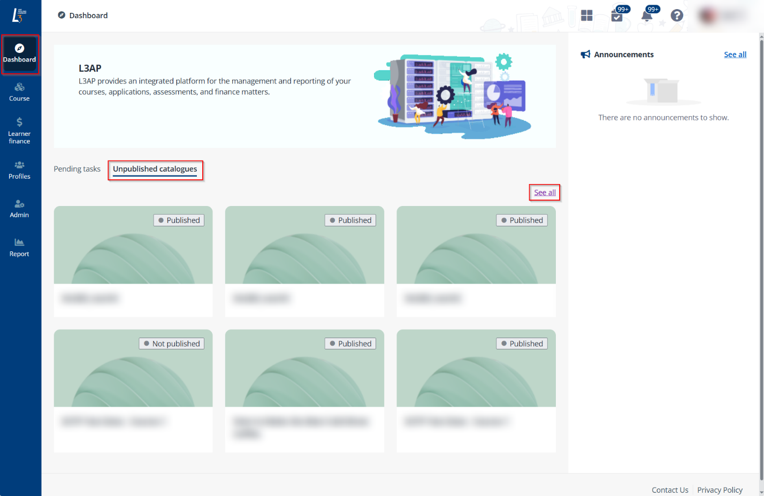
Task: Open the blurred user profile menu
Action: tap(722, 16)
